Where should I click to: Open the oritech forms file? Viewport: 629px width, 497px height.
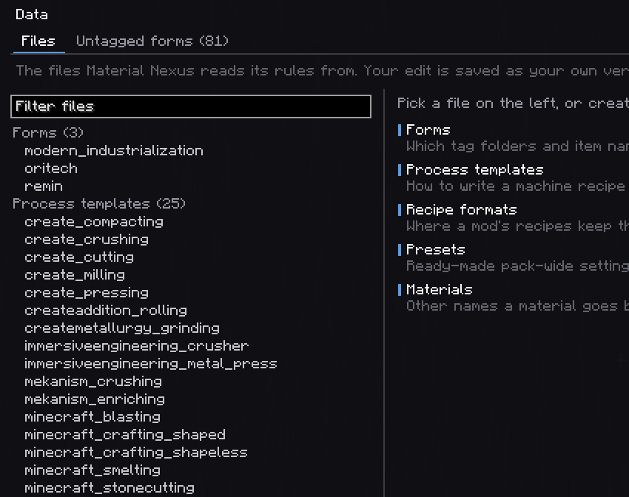51,169
